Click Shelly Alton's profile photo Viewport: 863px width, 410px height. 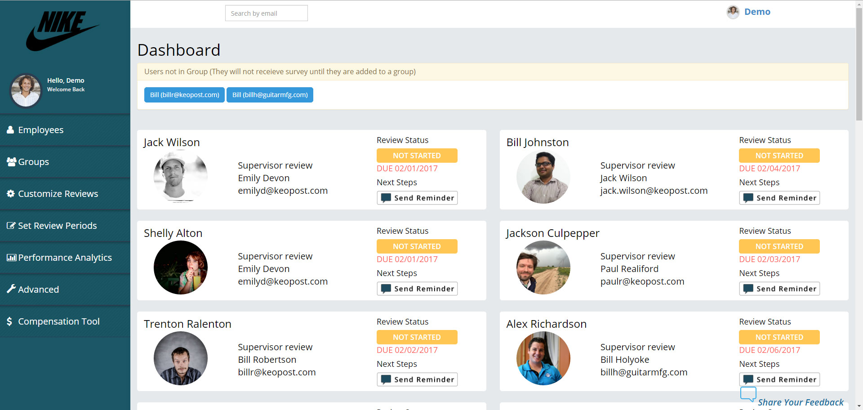click(x=181, y=267)
